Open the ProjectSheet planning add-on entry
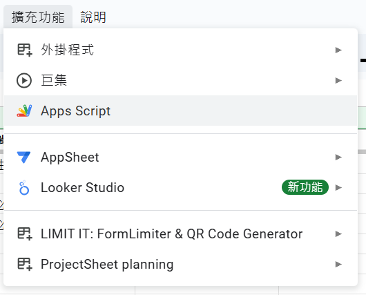The height and width of the screenshot is (295, 366). [x=180, y=264]
